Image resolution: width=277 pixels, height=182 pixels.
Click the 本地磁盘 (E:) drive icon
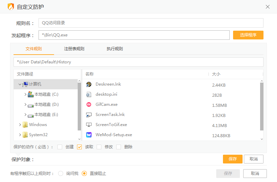click(x=30, y=115)
